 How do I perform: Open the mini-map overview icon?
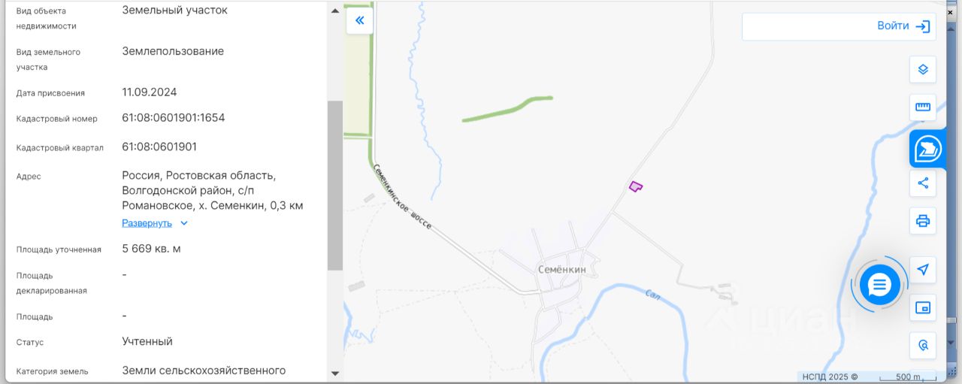click(x=923, y=307)
